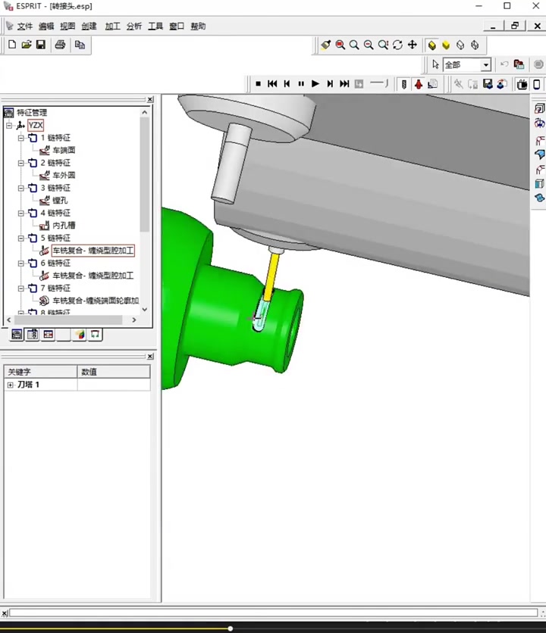Step forward one operation in simulation
This screenshot has width=546, height=633.
point(330,84)
